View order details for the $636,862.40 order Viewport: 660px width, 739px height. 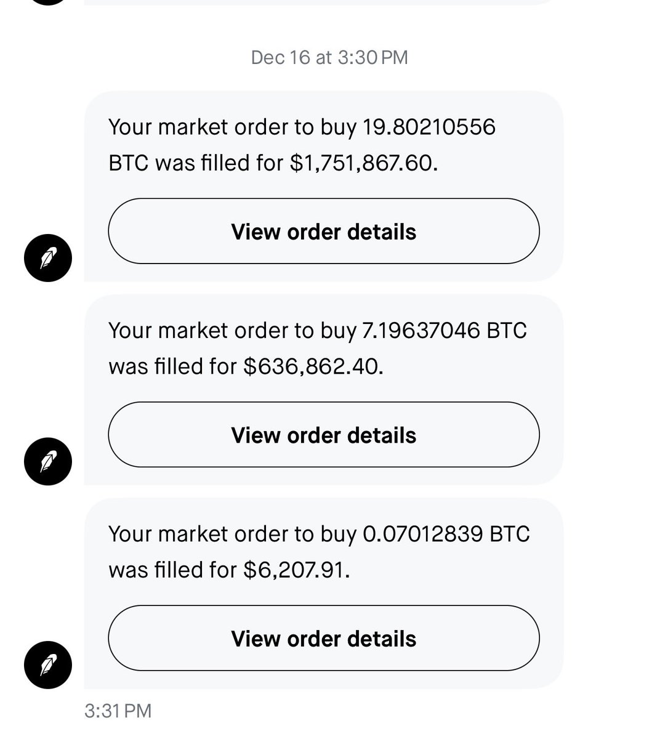point(324,435)
